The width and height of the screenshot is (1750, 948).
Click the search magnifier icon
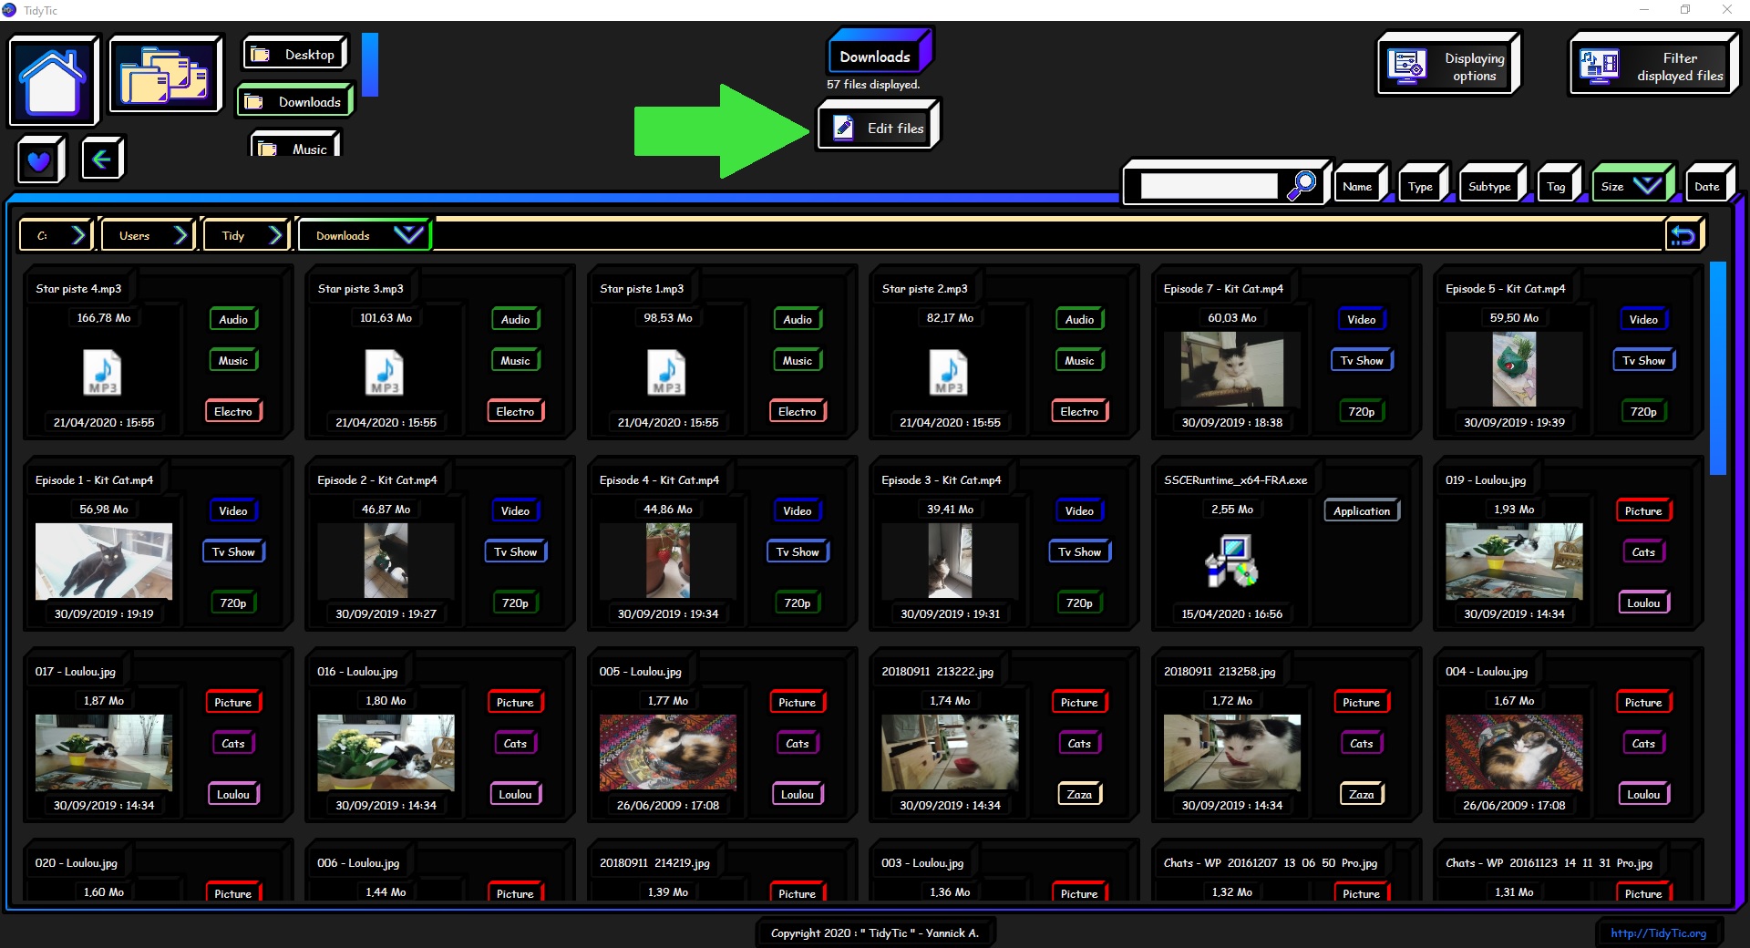point(1302,185)
